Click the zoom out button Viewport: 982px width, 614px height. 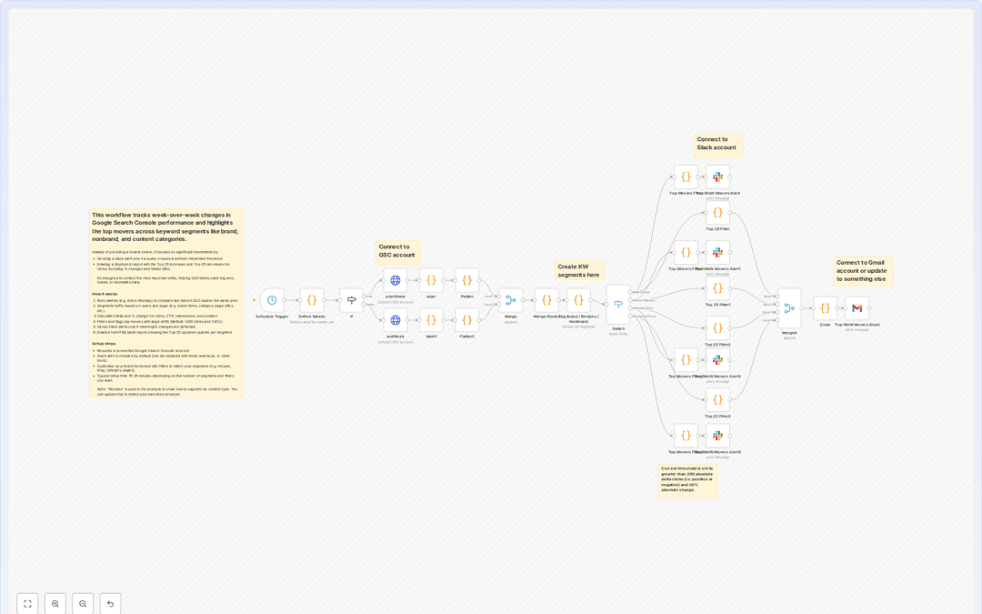tap(83, 603)
